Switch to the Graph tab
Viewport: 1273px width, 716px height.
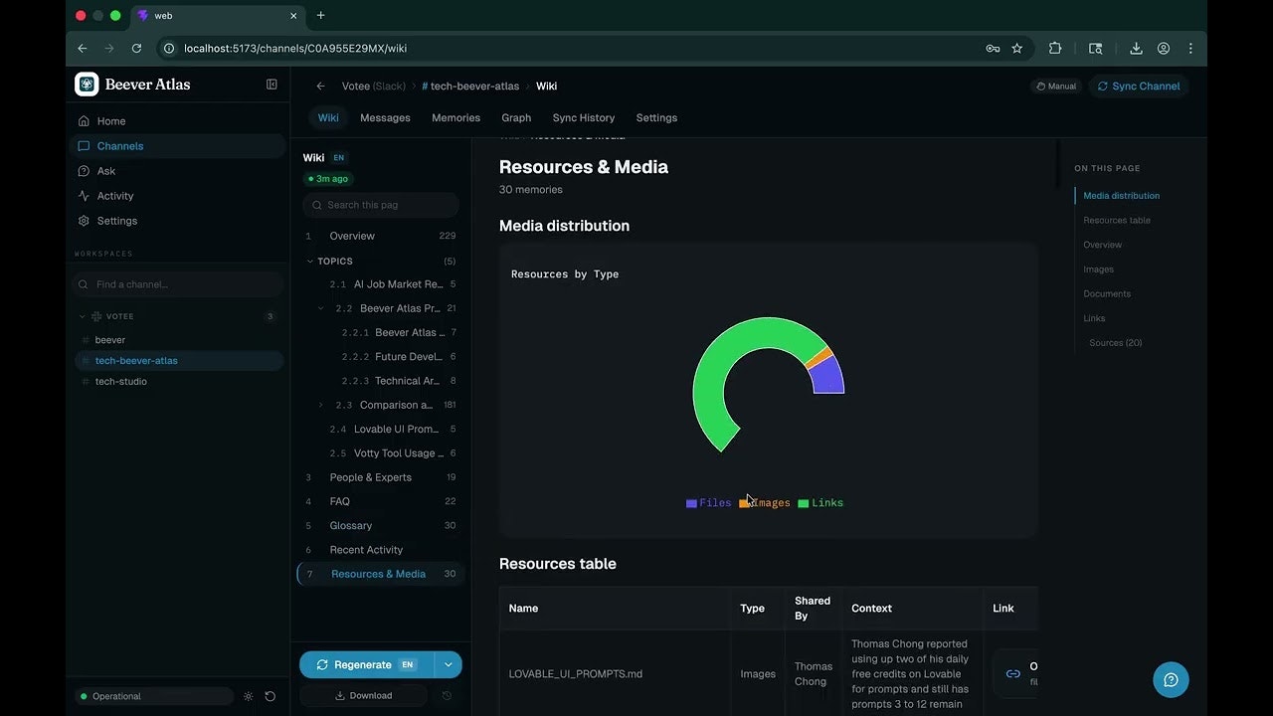pos(516,117)
